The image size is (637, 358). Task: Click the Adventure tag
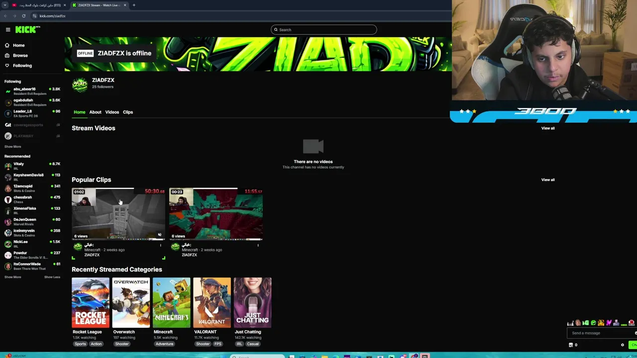(x=164, y=344)
